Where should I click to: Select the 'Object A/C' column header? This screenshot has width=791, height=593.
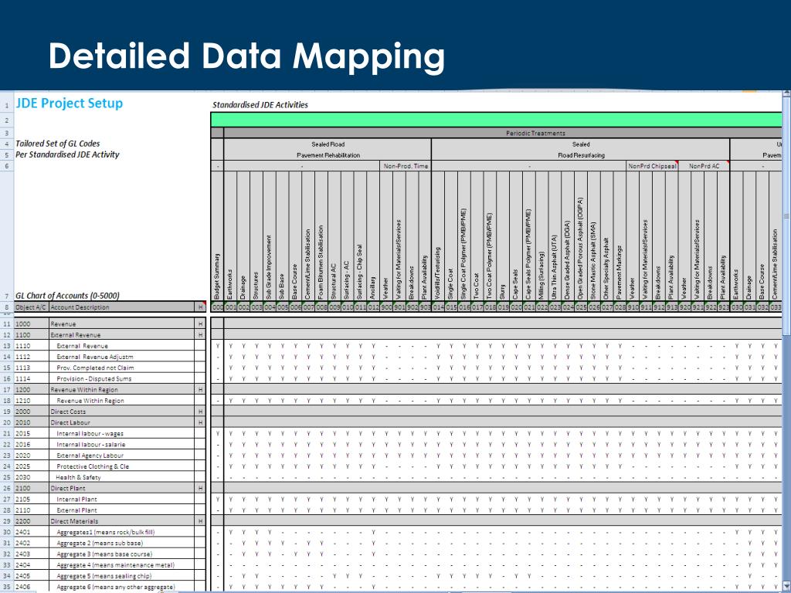click(x=31, y=307)
